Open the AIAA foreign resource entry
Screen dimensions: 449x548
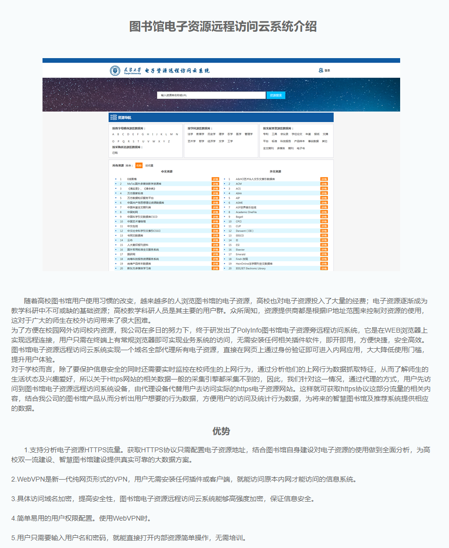(238, 193)
